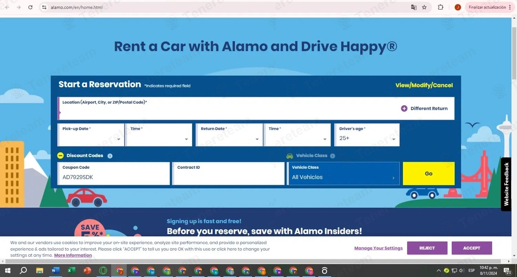Show hidden system tray icons chevron
The height and width of the screenshot is (277, 517).
coord(439,270)
